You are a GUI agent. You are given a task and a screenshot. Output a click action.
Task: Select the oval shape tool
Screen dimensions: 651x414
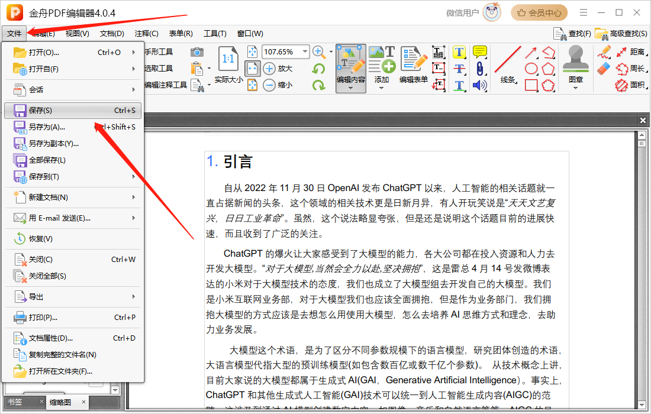click(x=531, y=69)
